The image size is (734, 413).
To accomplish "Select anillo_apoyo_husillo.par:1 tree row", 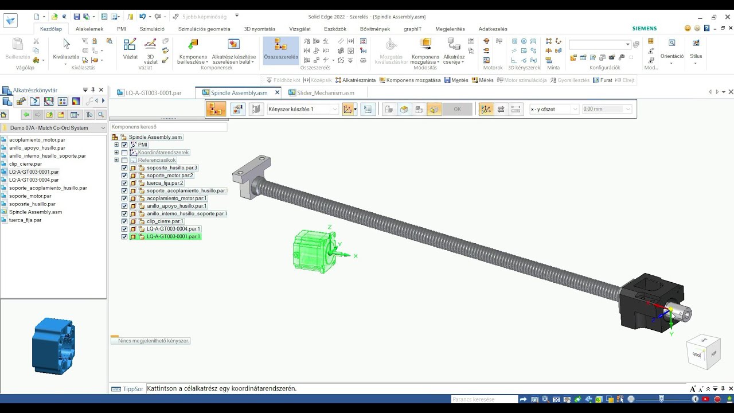I will coord(177,206).
